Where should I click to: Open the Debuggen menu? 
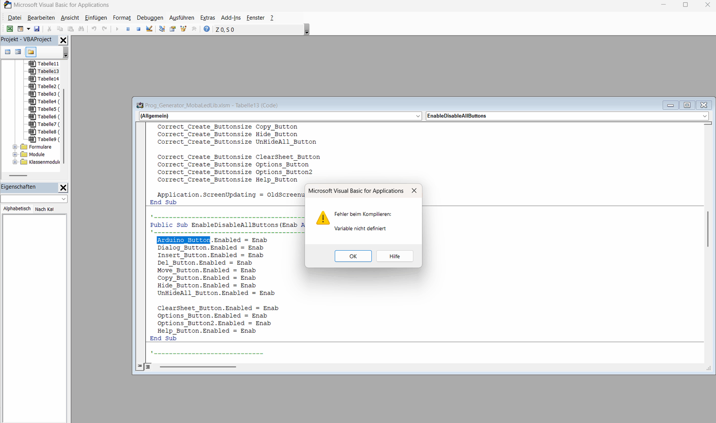[150, 18]
